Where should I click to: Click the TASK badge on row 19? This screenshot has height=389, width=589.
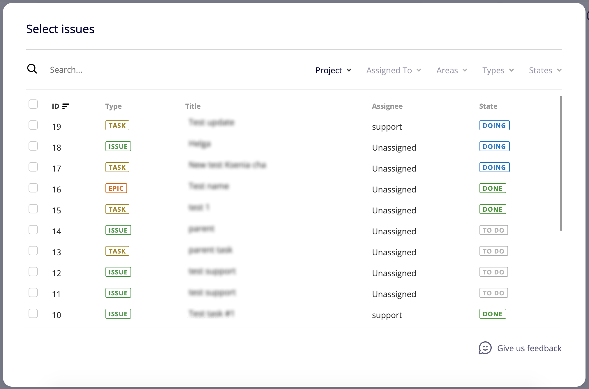117,126
